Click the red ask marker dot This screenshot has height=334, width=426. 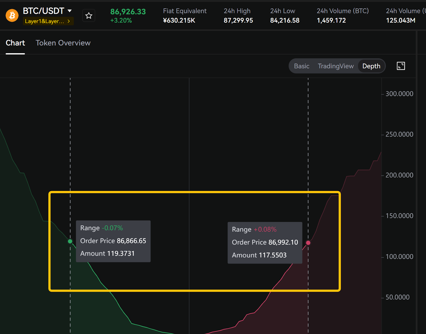[308, 243]
